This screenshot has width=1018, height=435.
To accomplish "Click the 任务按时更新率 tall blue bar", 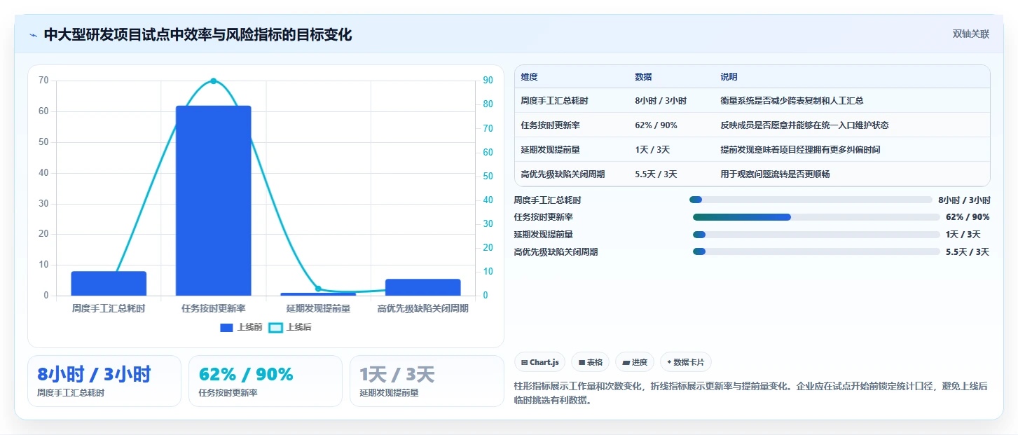I will pos(213,200).
